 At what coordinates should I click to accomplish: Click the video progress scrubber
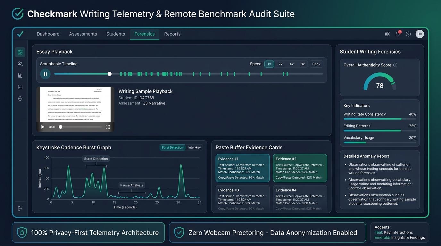coord(61,127)
